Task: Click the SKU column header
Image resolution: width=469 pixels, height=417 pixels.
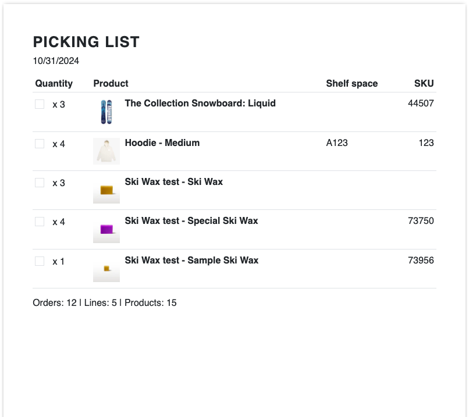Action: (x=424, y=83)
